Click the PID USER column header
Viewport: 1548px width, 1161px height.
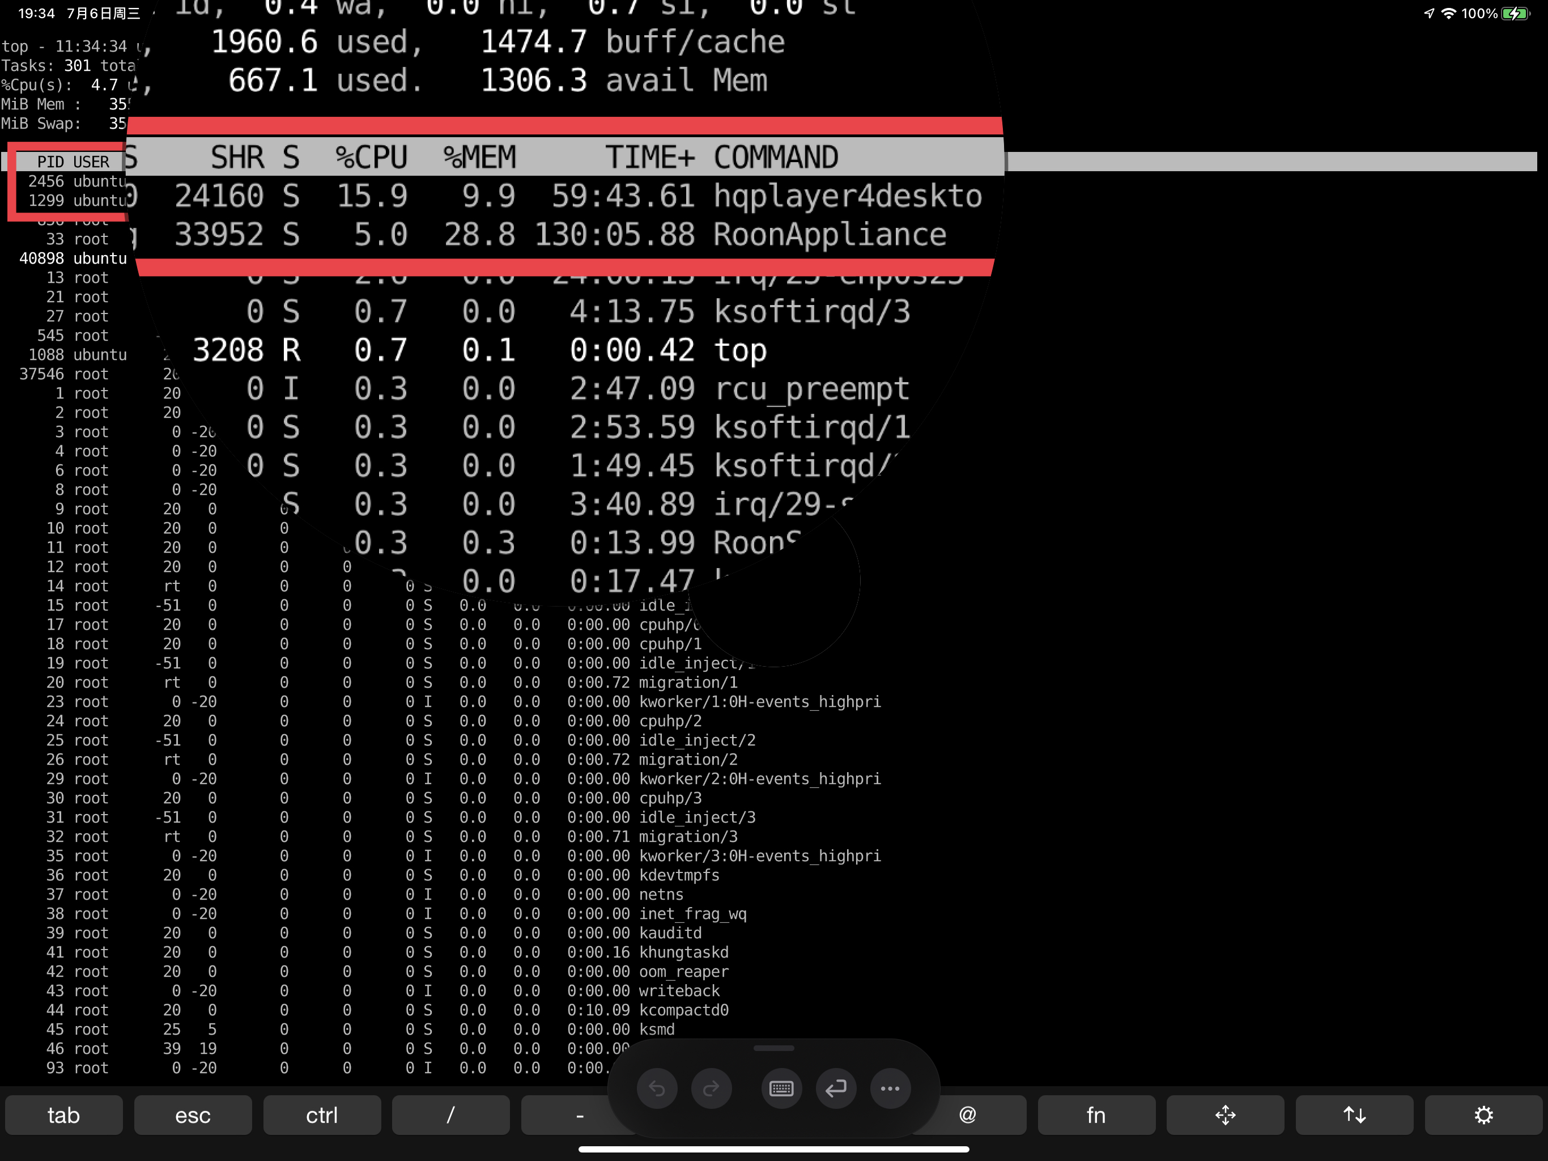click(73, 162)
